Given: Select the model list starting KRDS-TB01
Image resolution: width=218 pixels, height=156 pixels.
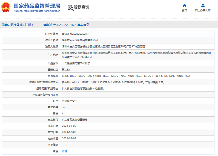Looking at the screenshot, I should tap(126, 76).
